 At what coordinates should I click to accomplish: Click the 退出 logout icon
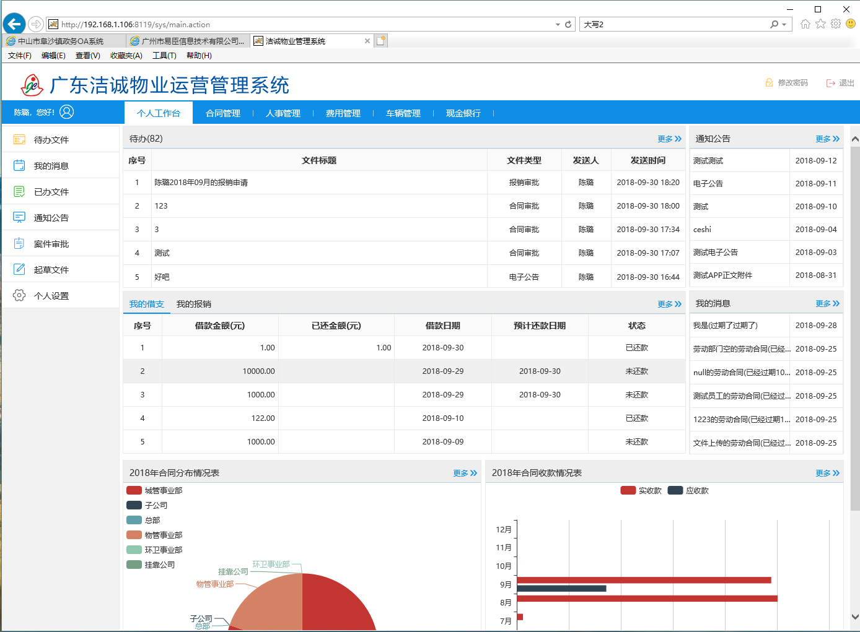pyautogui.click(x=830, y=83)
